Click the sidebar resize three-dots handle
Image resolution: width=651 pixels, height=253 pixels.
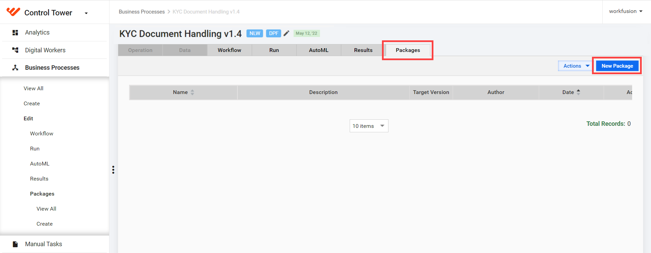(113, 170)
